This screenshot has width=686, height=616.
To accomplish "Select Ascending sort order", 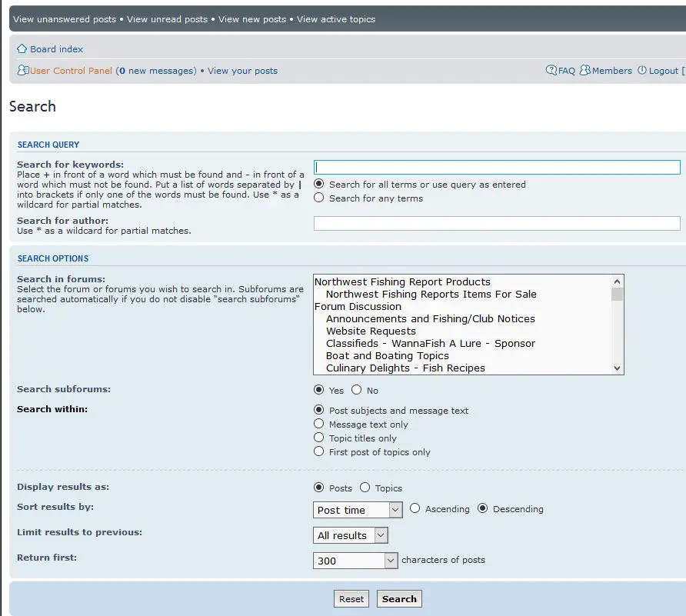I will pos(415,509).
